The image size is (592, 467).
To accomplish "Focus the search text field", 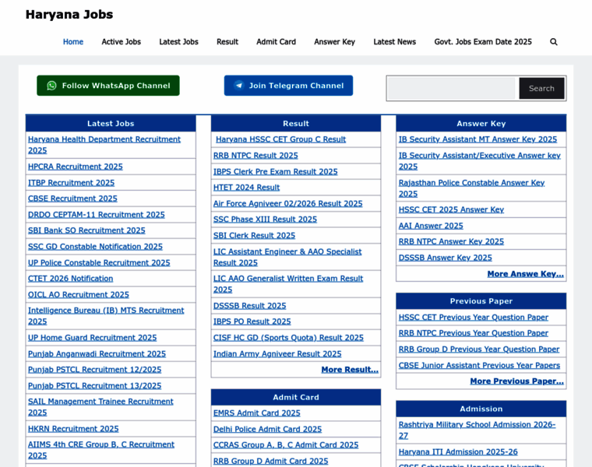I will (452, 88).
